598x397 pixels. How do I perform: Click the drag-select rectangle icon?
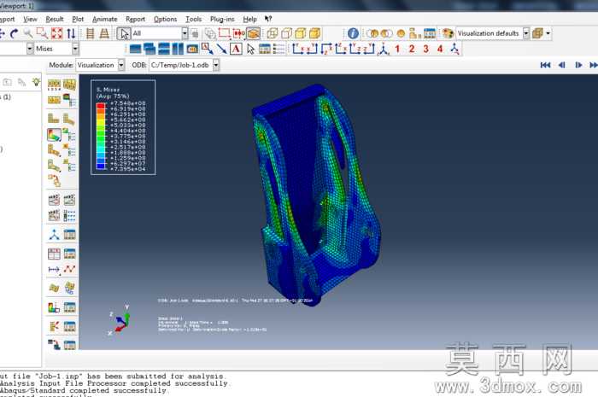pos(224,33)
